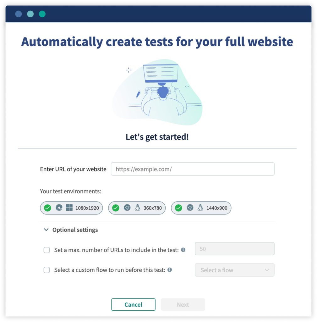This screenshot has height=322, width=317.
Task: Toggle the green checkmark on the 1080x1920 environment
Action: click(47, 208)
